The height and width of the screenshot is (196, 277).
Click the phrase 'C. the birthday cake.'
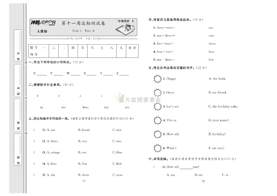pos(223,107)
